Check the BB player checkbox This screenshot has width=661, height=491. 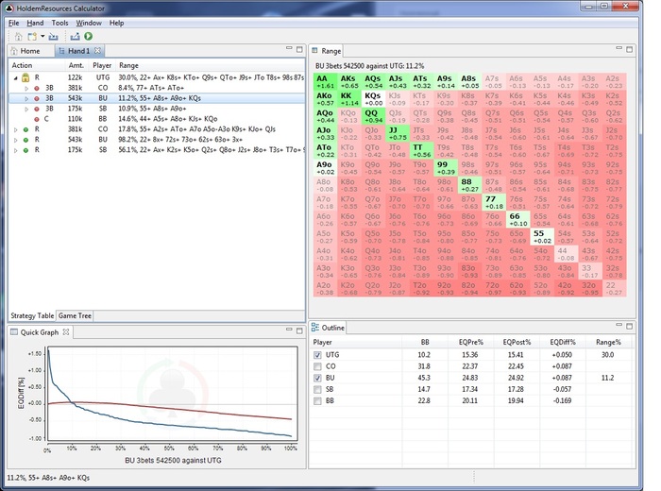click(x=319, y=400)
